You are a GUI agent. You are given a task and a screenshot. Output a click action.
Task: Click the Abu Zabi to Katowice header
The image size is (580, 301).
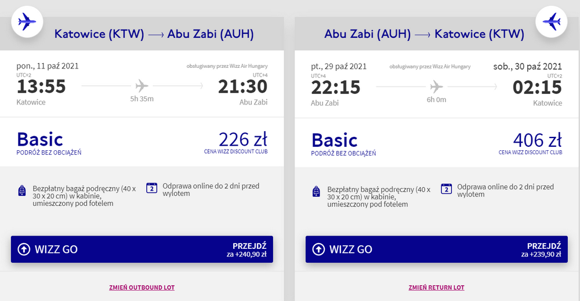coord(424,34)
